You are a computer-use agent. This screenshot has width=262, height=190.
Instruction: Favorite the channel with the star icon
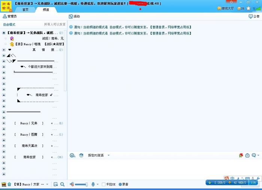click(249, 8)
